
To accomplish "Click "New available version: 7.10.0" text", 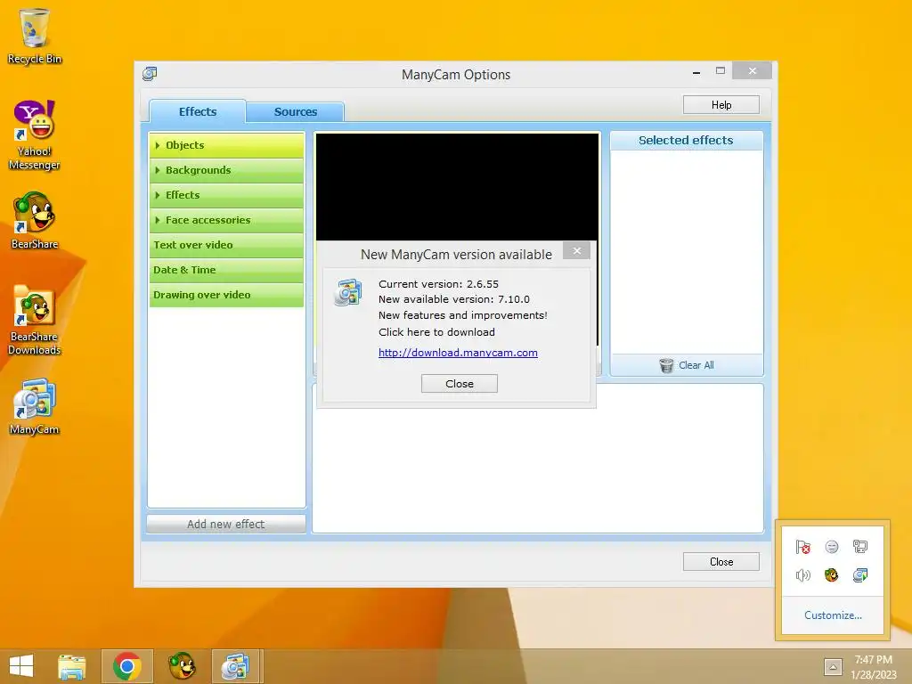I will [x=453, y=299].
